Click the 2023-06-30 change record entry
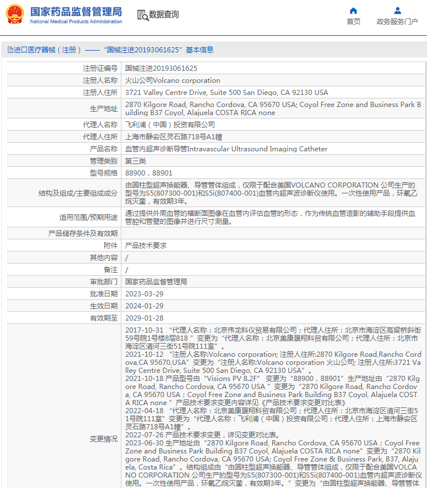This screenshot has width=427, height=488. [x=273, y=463]
